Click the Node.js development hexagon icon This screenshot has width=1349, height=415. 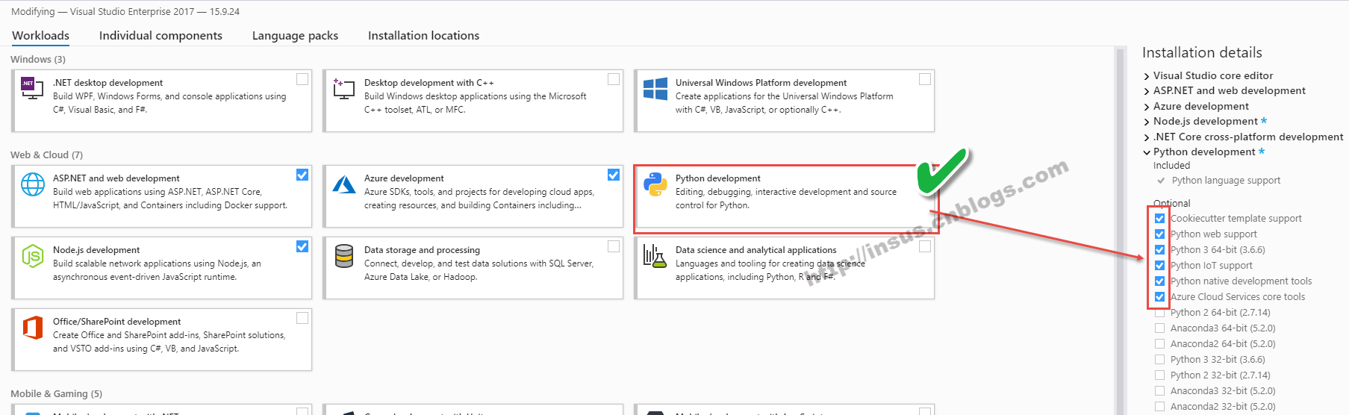[x=33, y=256]
